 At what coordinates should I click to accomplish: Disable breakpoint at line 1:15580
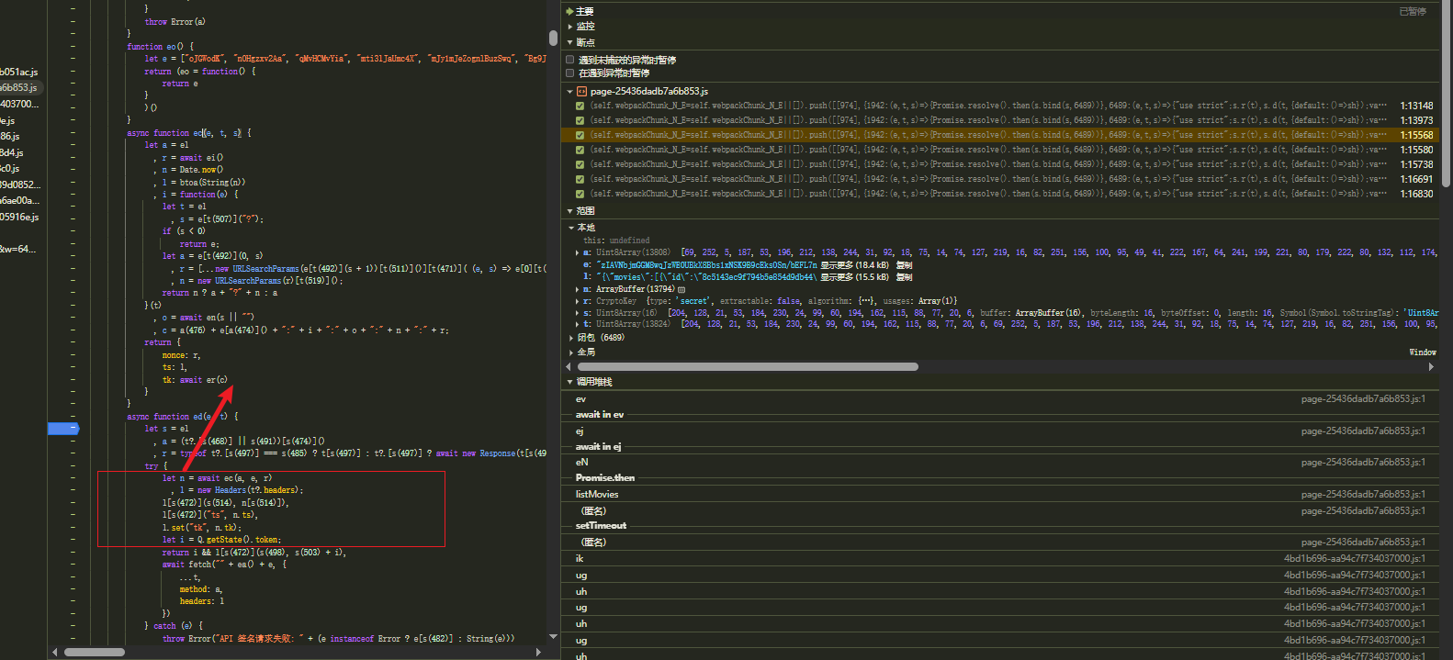pyautogui.click(x=580, y=150)
